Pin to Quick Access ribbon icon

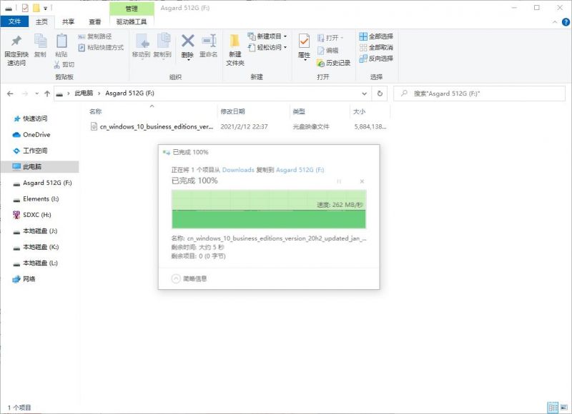[16, 51]
